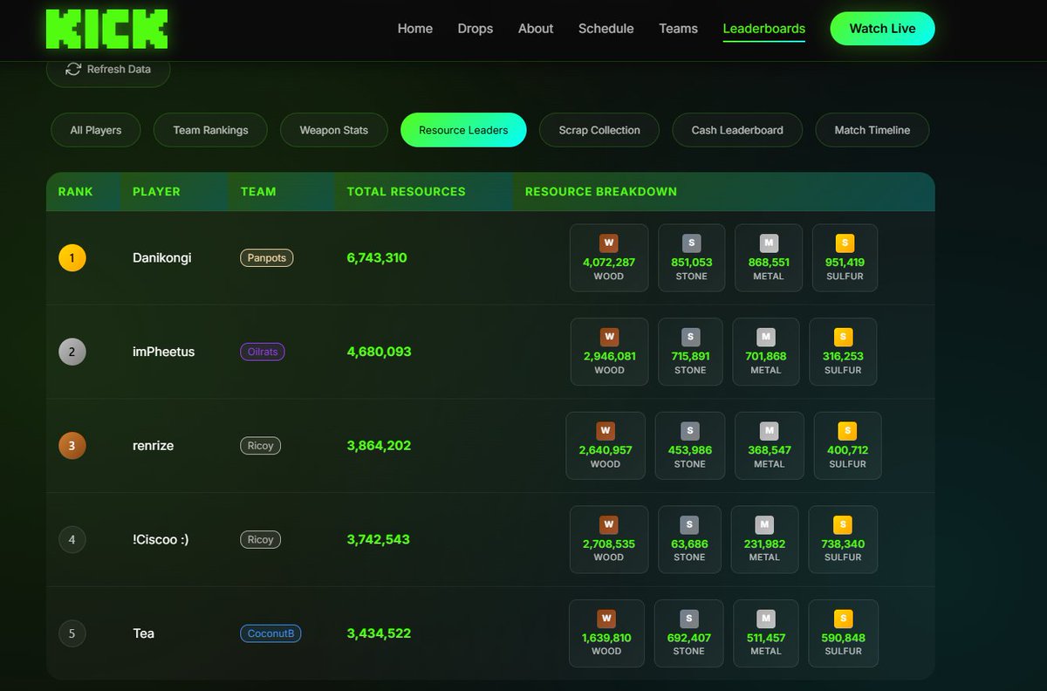Click imPheetus's stone S icon
1047x691 pixels.
[690, 337]
